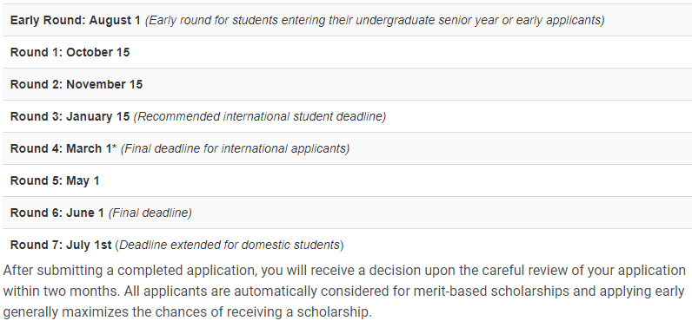This screenshot has height=321, width=692.
Task: Click 'After submitting a completed application' text
Action: pos(129,270)
